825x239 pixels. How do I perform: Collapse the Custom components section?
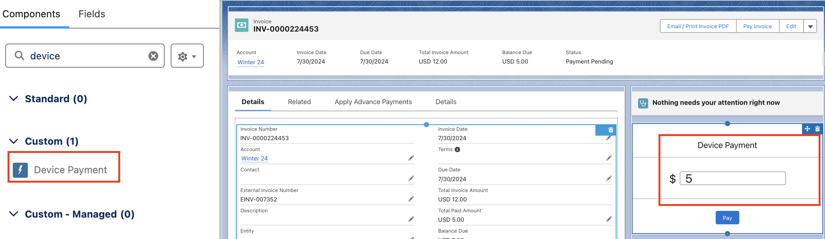(14, 141)
